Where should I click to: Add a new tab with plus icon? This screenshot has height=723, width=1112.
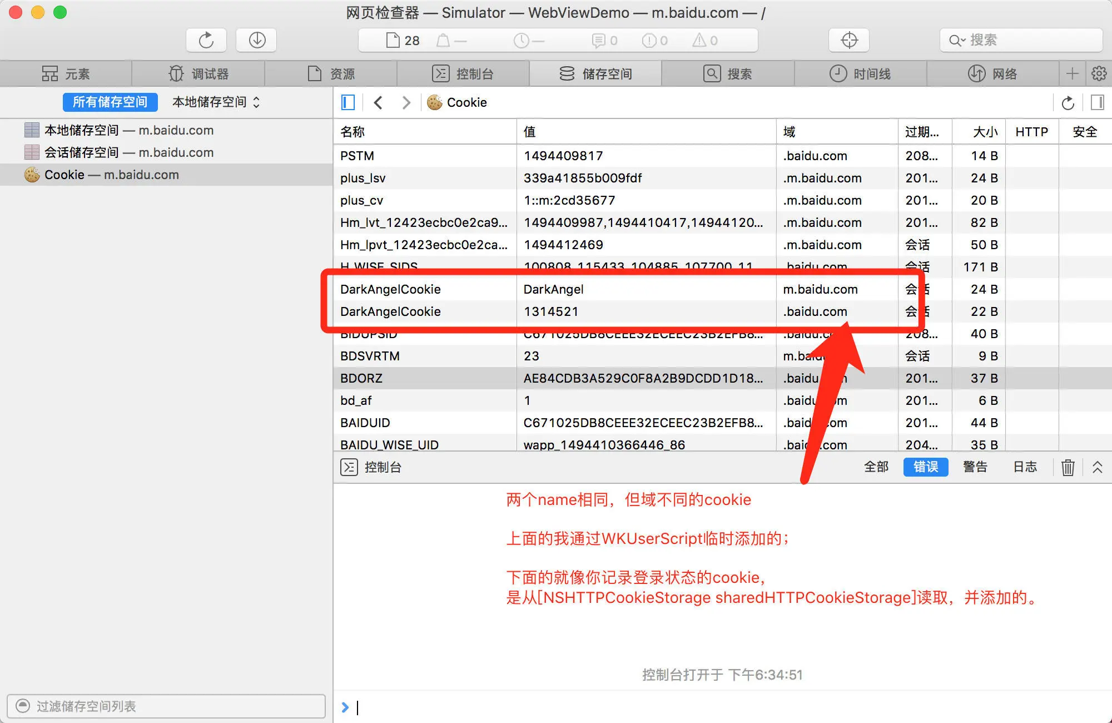point(1073,73)
